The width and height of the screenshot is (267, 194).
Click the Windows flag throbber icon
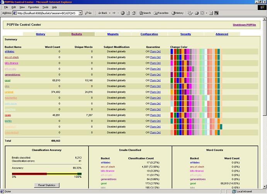click(x=262, y=7)
